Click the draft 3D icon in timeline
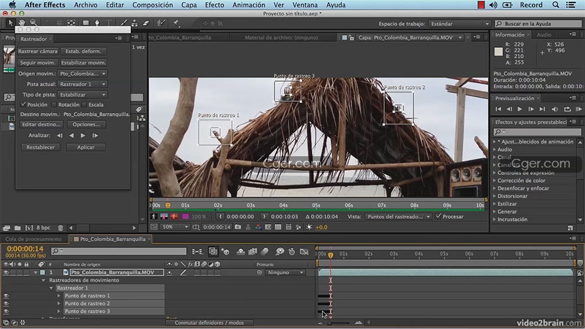This screenshot has width=585, height=329. [x=226, y=252]
